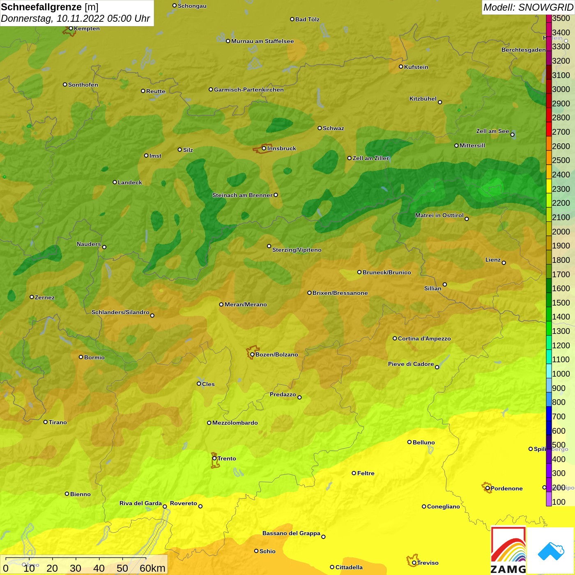The image size is (575, 575).
Task: Click the Schwaz label
Action: pyautogui.click(x=333, y=128)
